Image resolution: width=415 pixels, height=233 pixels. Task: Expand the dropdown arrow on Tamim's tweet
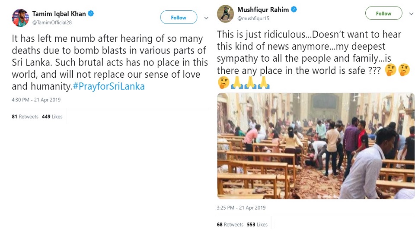(x=207, y=18)
